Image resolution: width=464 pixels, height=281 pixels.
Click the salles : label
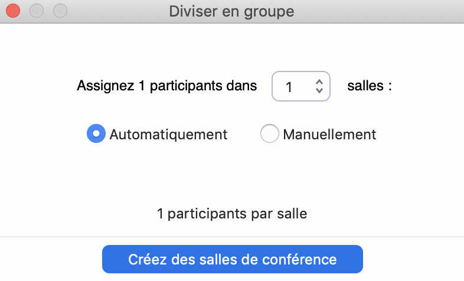click(370, 86)
